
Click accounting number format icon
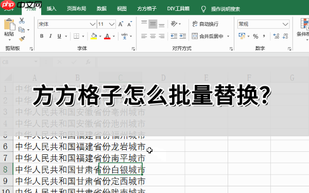[x=242, y=36]
